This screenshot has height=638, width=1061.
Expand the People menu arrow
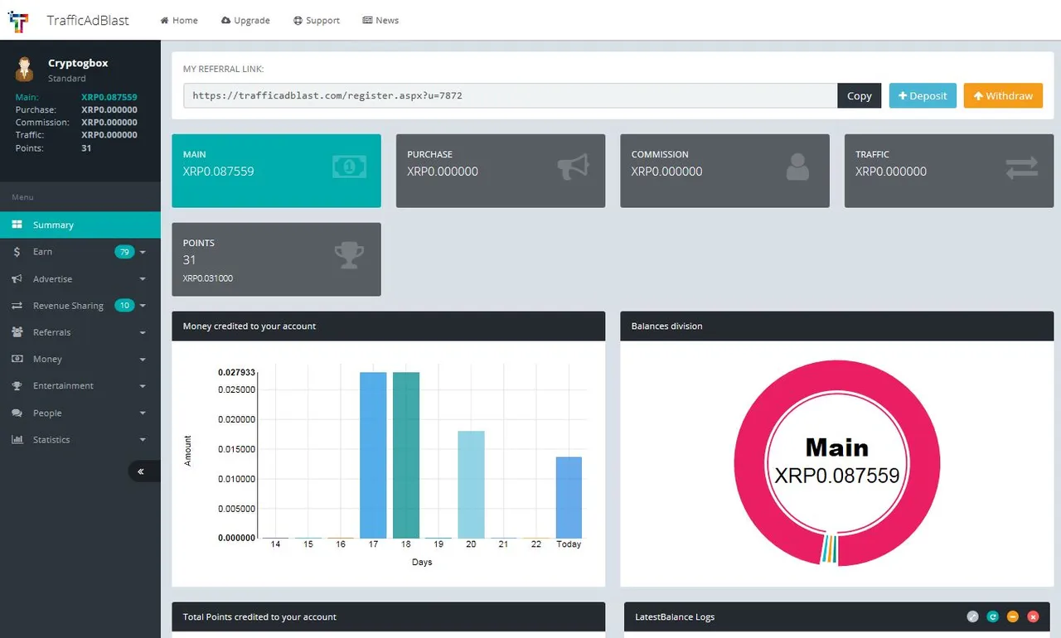tap(143, 413)
